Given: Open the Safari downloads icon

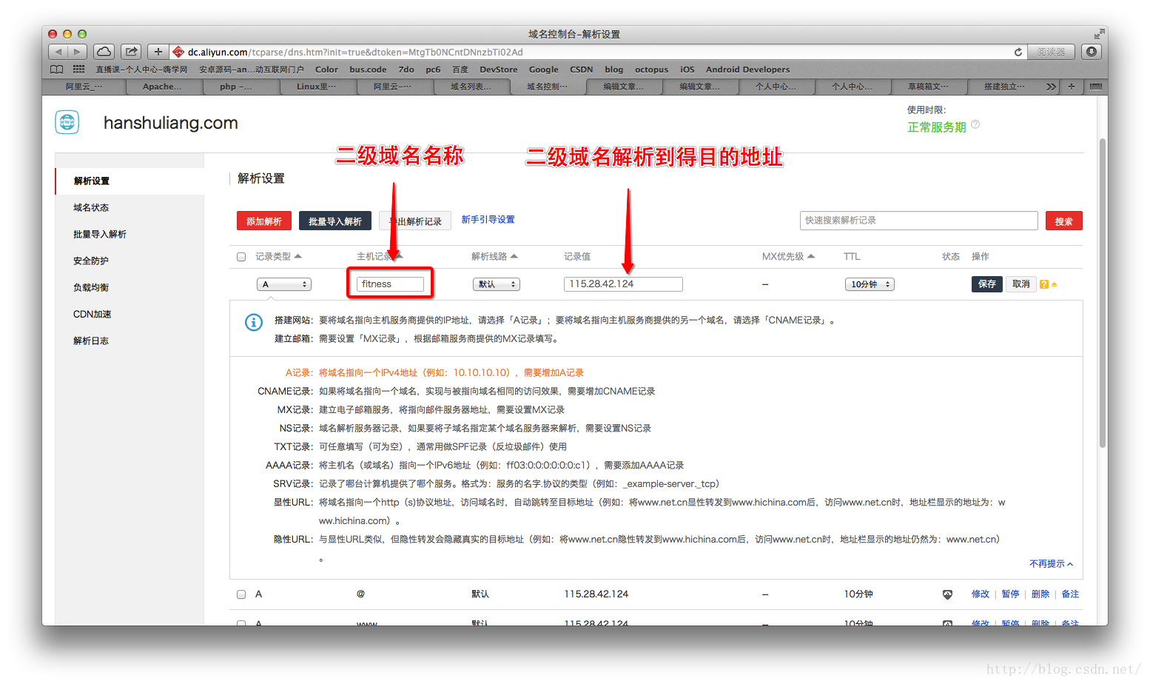Looking at the screenshot, I should coord(1091,52).
